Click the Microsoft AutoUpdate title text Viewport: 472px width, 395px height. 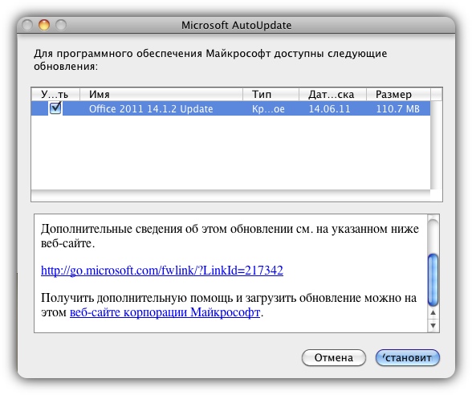[x=236, y=26]
